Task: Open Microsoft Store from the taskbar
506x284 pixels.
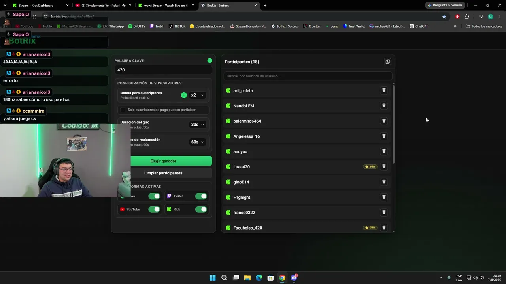Action: point(270,278)
